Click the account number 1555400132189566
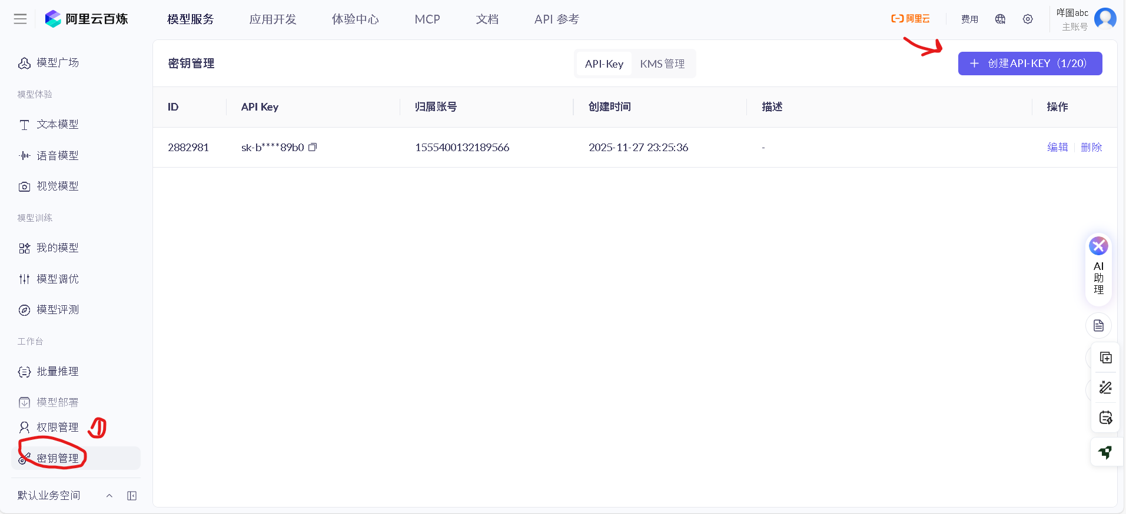Viewport: 1126px width, 514px height. (462, 148)
